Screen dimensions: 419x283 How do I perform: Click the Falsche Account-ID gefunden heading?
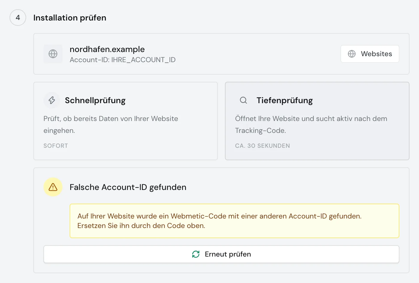tap(128, 187)
